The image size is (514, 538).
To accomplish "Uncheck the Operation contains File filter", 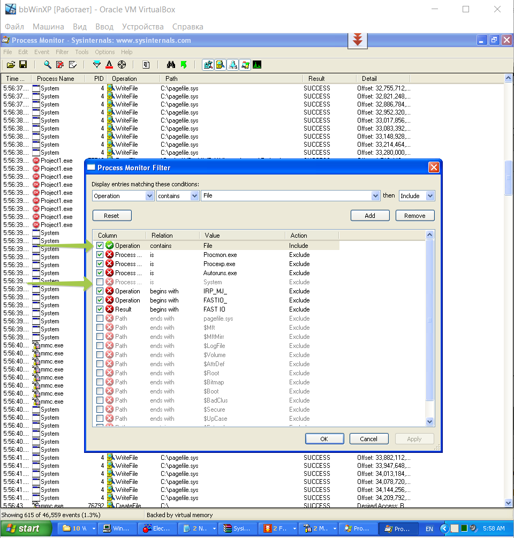I will click(x=100, y=245).
